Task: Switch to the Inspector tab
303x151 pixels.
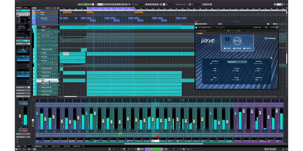Action: [x=19, y=8]
